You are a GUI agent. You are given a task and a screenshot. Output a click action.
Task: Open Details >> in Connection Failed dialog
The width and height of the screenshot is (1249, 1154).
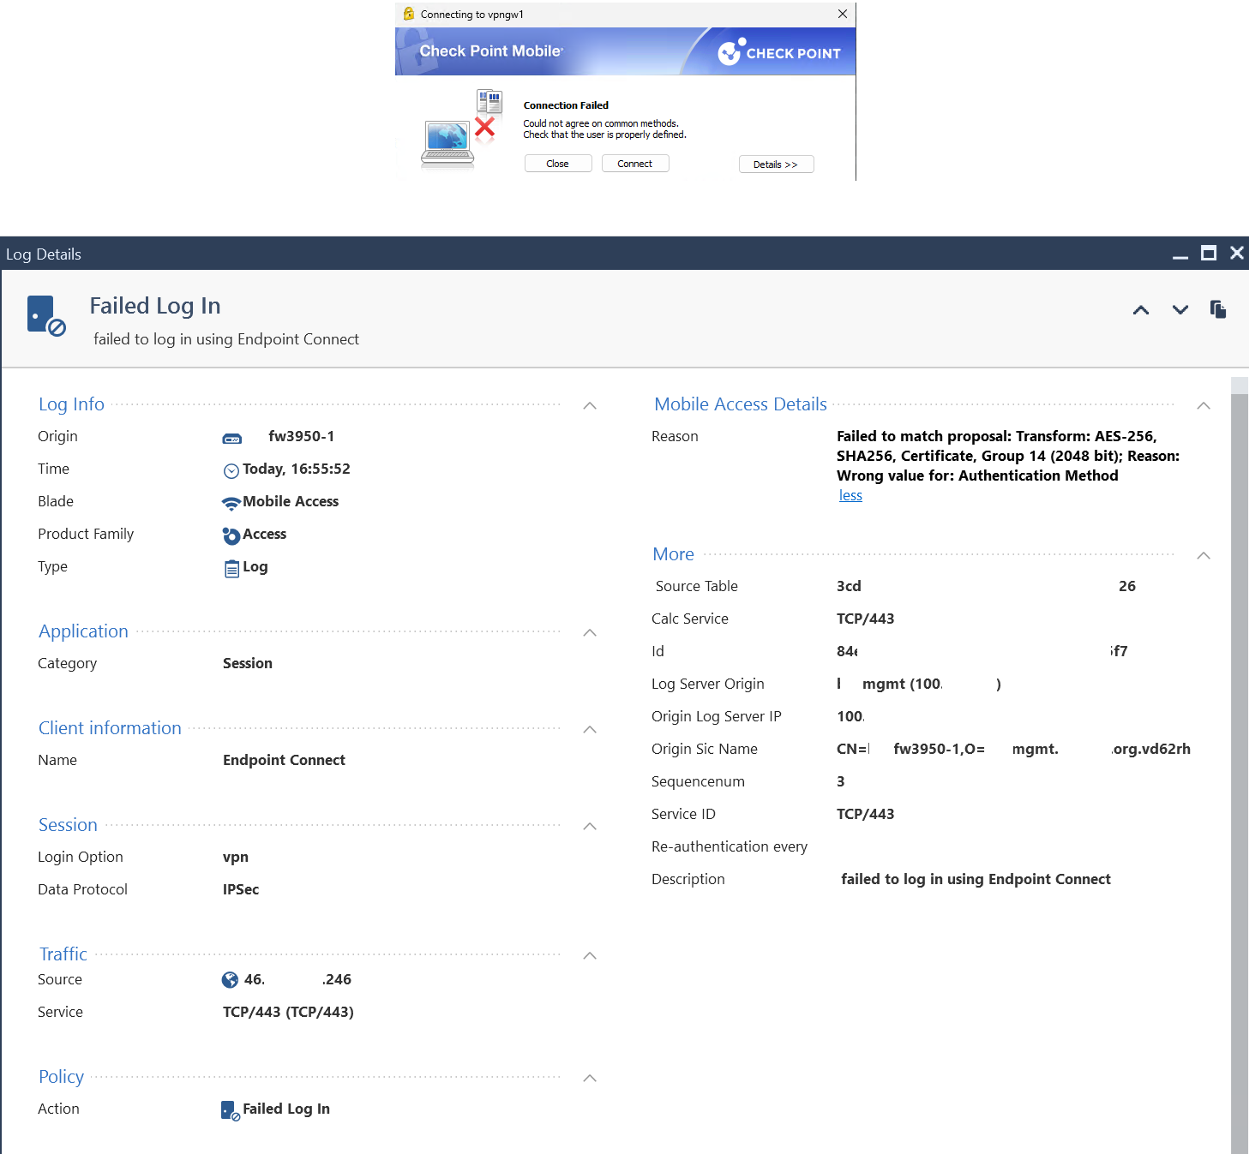776,164
